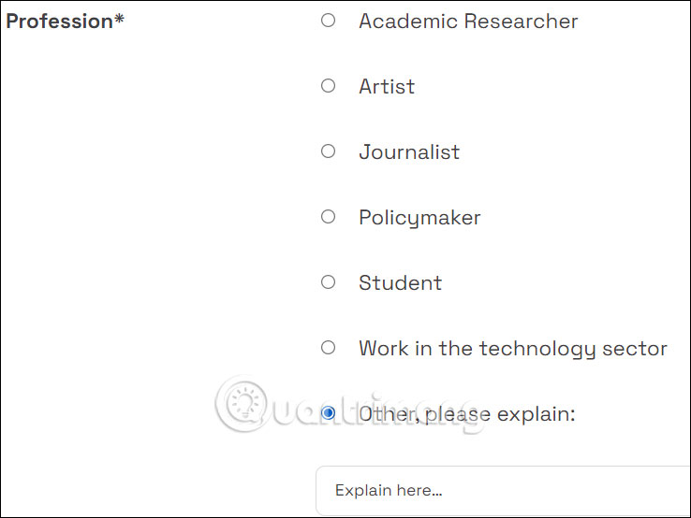
Task: Click the Student label text
Action: pos(400,282)
